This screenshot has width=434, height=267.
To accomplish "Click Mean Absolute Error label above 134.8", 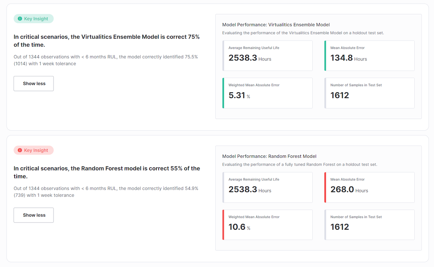I will coord(348,48).
